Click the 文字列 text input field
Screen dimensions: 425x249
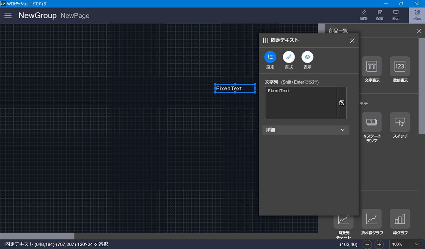pos(301,103)
